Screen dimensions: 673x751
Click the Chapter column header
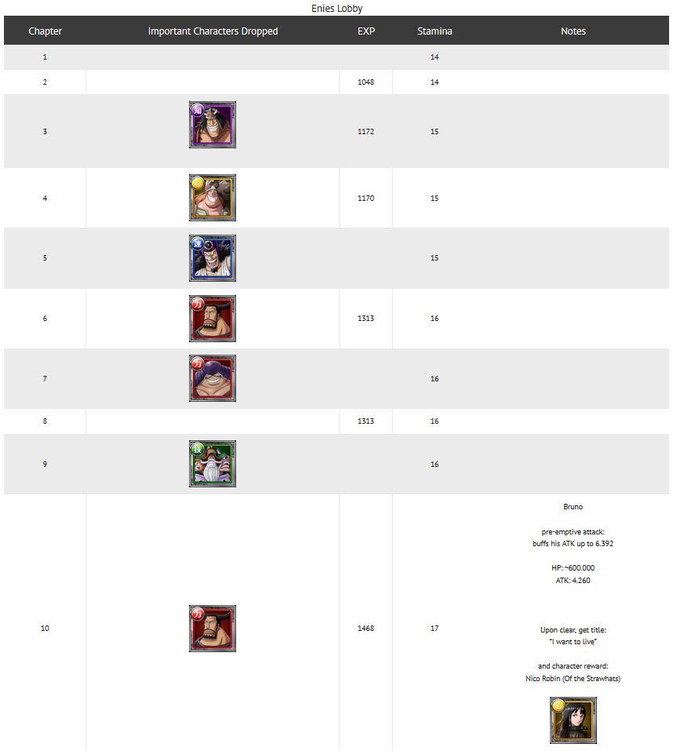[45, 31]
